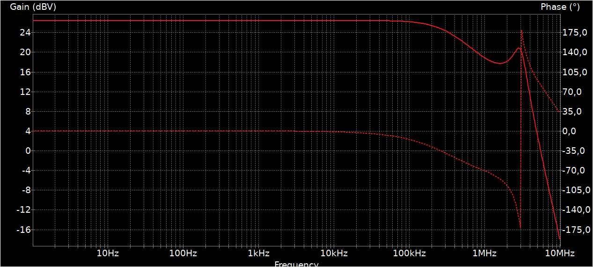The image size is (593, 267).
Task: Pick the 100Hz frequency tick label
Action: pos(183,253)
